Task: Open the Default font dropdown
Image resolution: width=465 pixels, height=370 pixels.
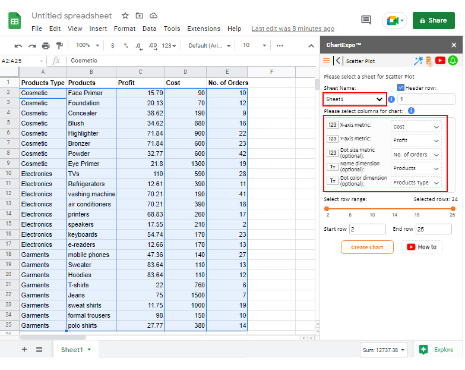Action: (210, 46)
